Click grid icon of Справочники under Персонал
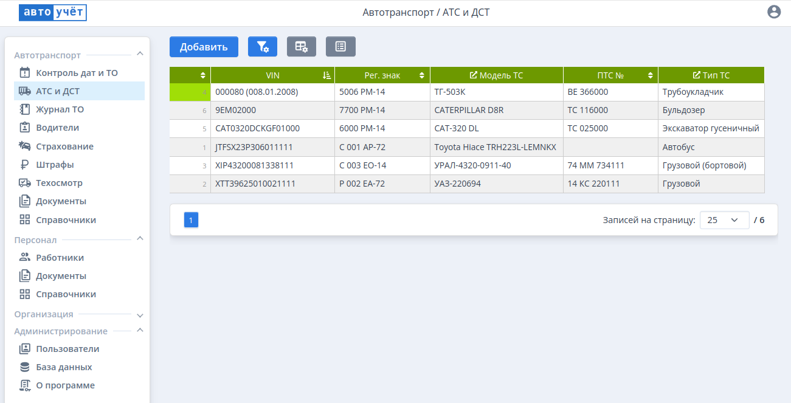This screenshot has height=403, width=791. click(25, 294)
